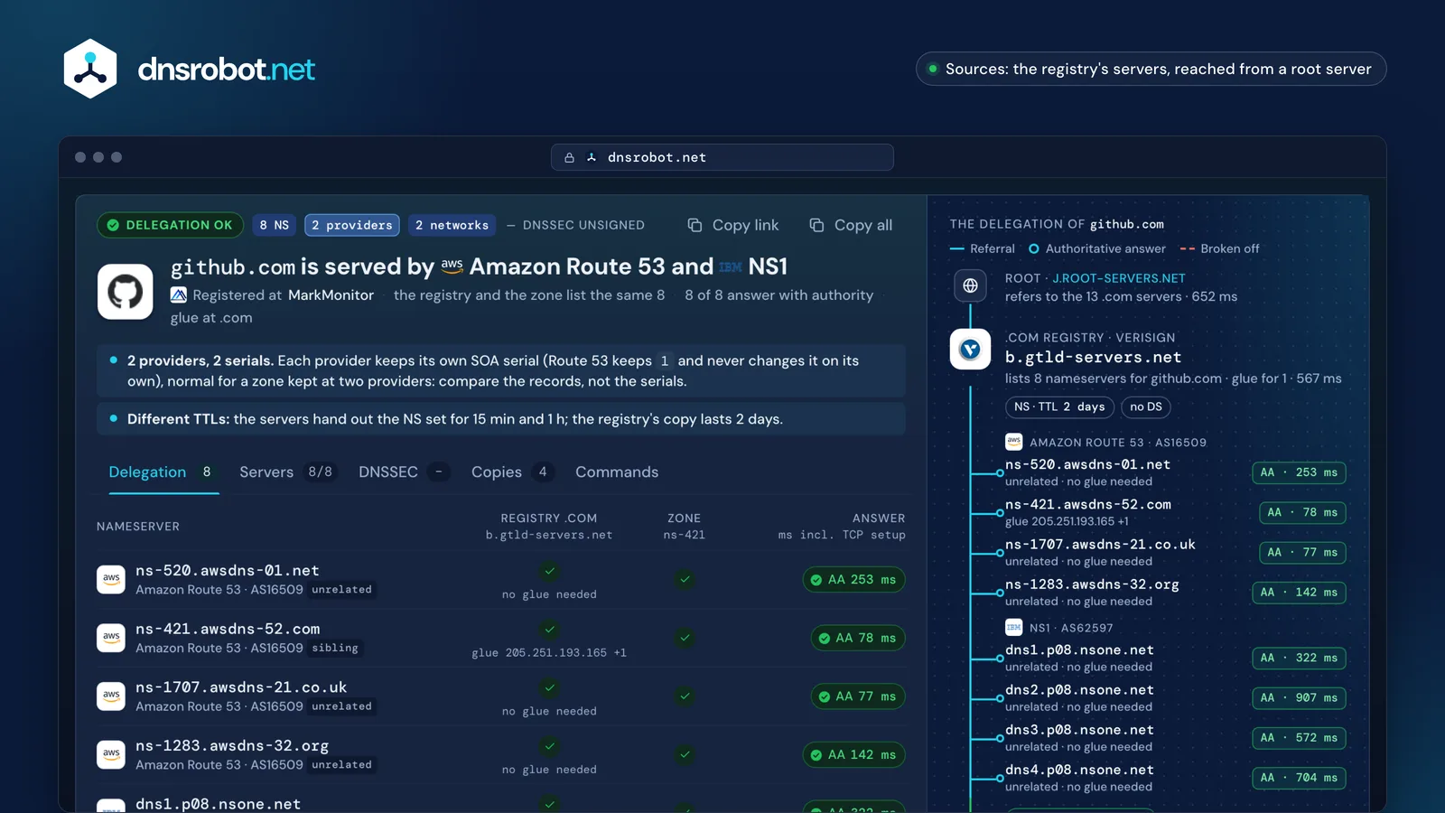1445x813 pixels.
Task: Click the AA 572 ms badge in tree
Action: pyautogui.click(x=1299, y=738)
